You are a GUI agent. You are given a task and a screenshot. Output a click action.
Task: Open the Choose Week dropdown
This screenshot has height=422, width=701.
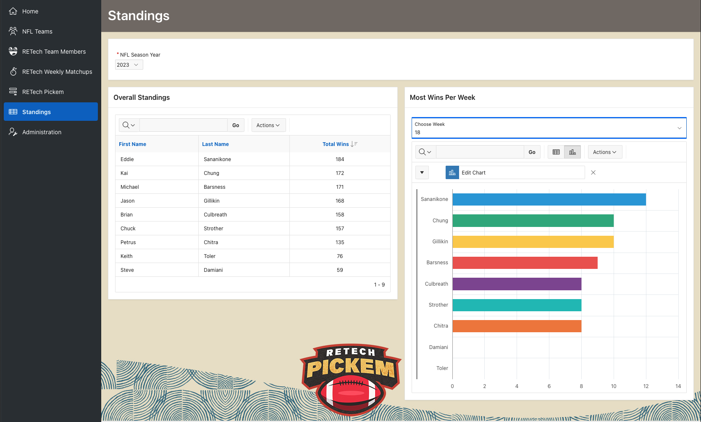point(549,128)
